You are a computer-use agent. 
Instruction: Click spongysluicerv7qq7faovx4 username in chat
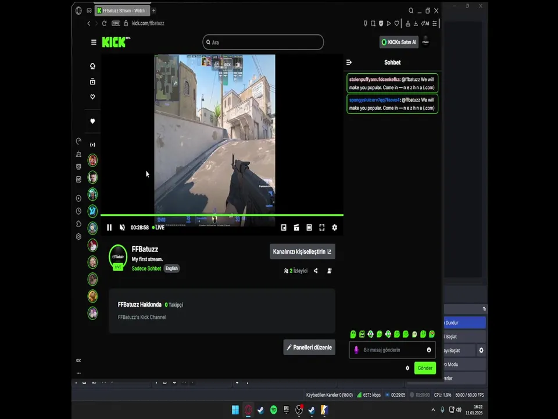tap(374, 100)
